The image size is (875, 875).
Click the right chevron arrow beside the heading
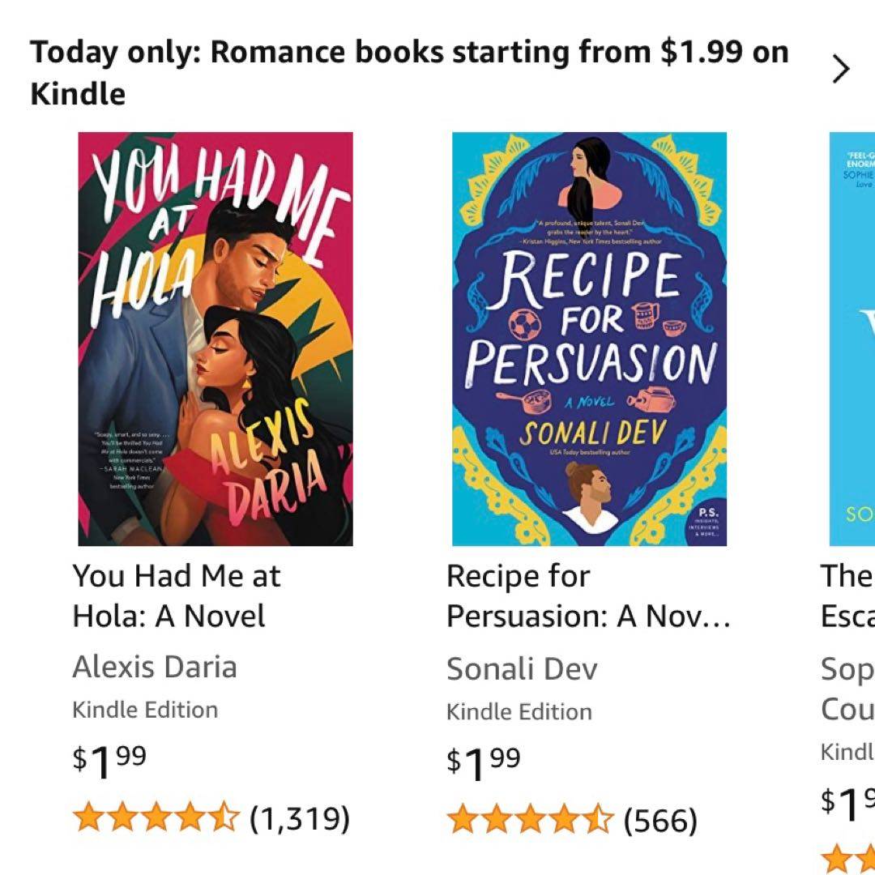[x=841, y=70]
